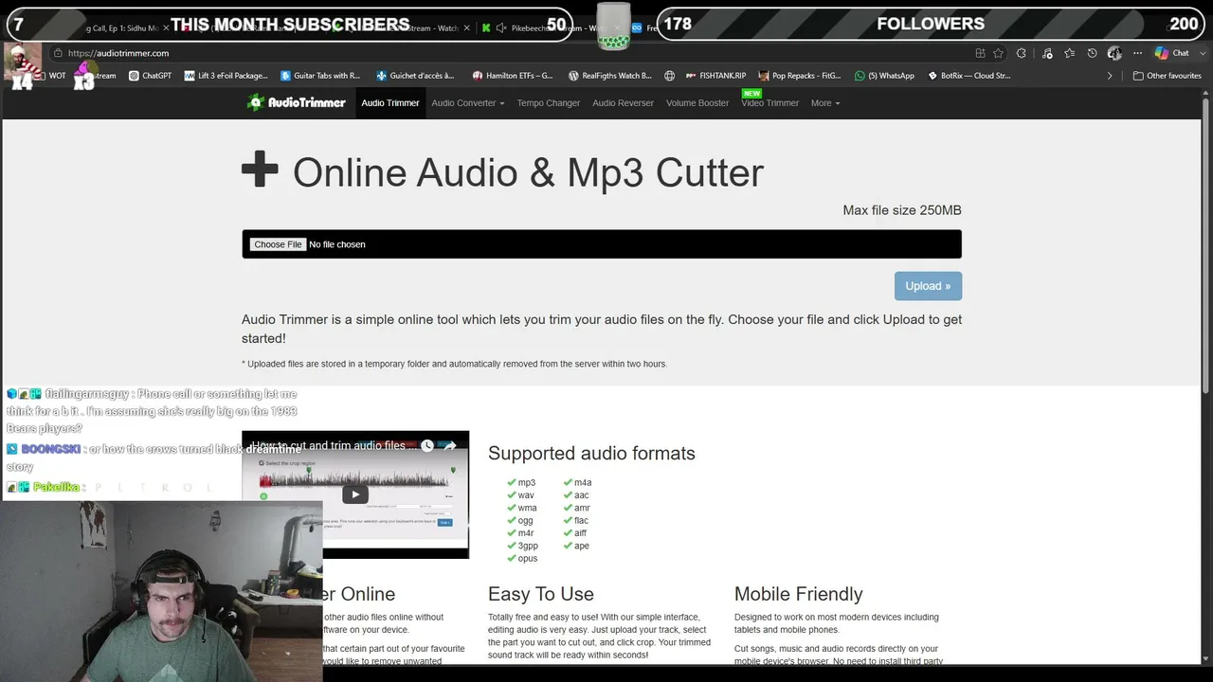Open the RealFights Watch bookmark

click(609, 76)
